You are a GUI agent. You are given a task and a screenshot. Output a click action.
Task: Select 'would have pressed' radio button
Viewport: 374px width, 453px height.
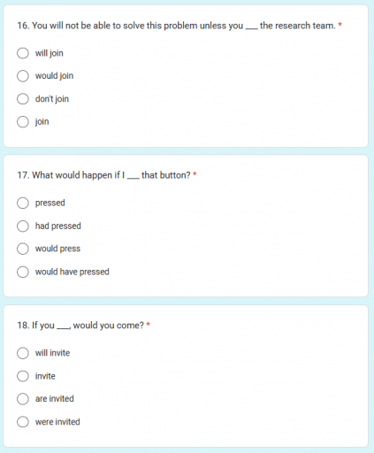[x=23, y=272]
